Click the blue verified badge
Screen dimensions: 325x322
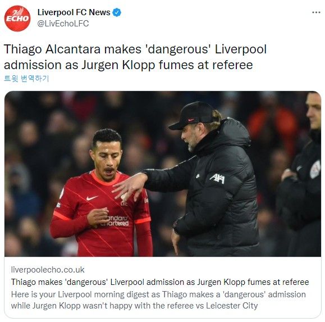pyautogui.click(x=117, y=12)
